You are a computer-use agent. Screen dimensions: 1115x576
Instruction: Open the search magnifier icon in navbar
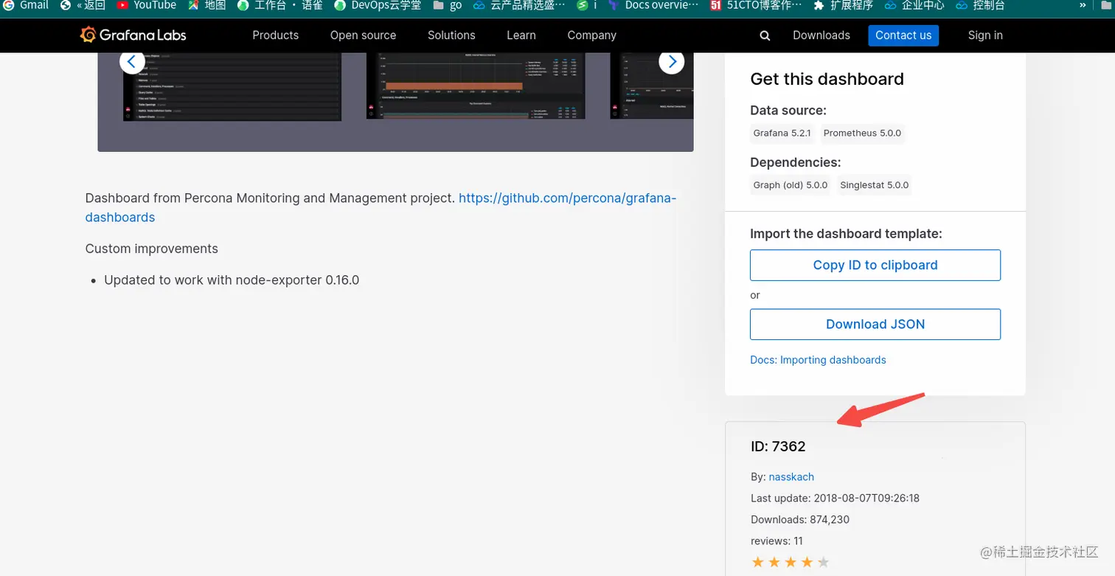tap(765, 35)
